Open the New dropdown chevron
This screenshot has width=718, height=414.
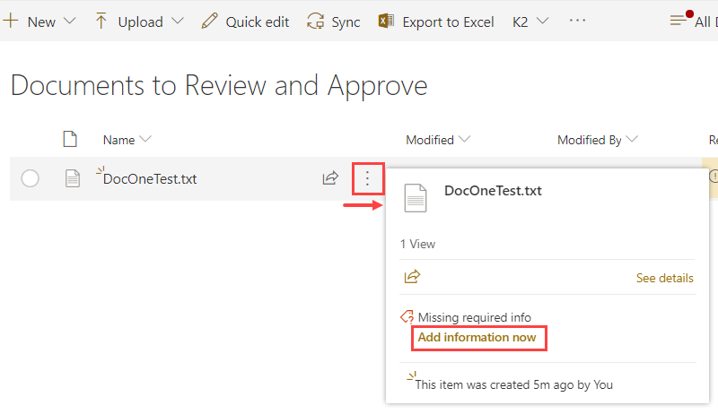point(69,21)
